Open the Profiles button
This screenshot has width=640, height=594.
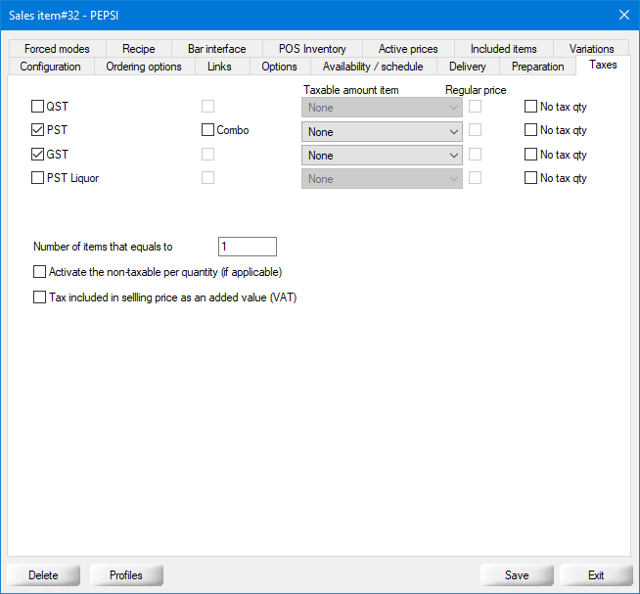pyautogui.click(x=126, y=575)
